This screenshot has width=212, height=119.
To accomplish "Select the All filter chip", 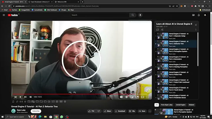I will tap(157, 105).
